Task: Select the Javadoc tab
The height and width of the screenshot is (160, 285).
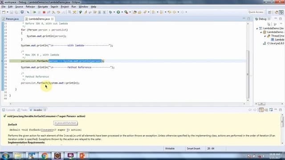Action: coord(36,110)
